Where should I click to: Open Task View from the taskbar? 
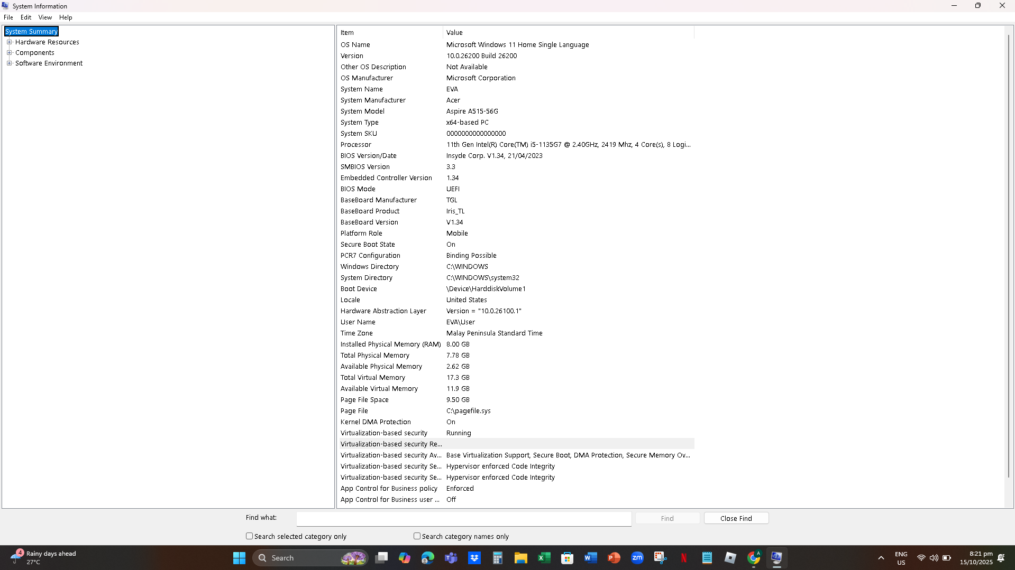(381, 558)
